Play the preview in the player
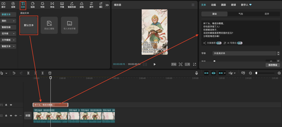 pos(155,64)
